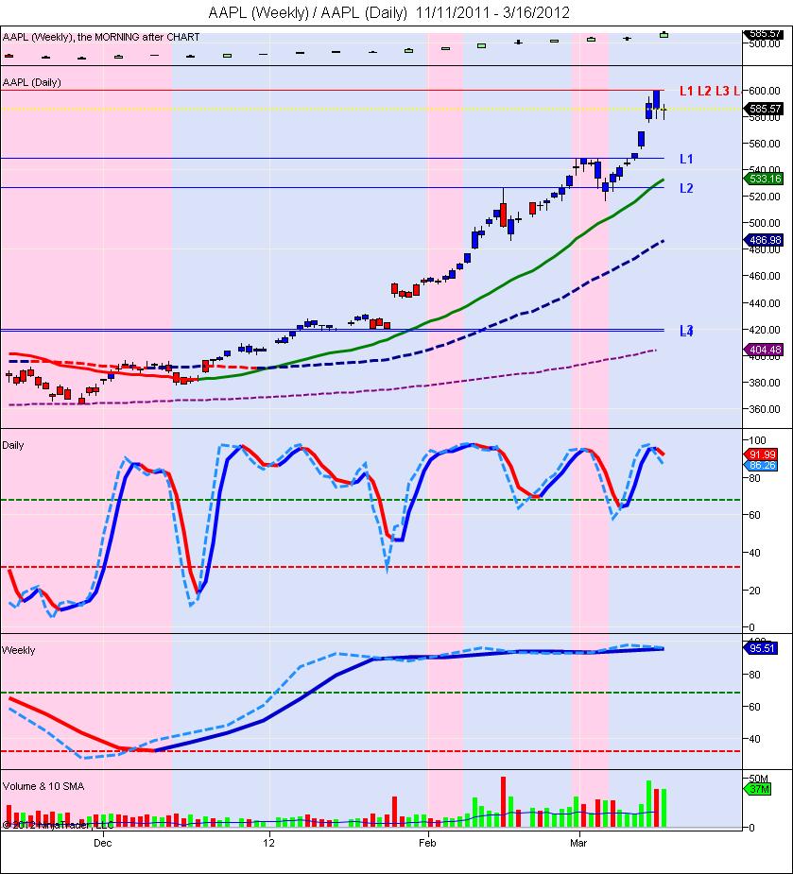The width and height of the screenshot is (793, 874).
Task: Click the red 91.99 stochastic value marker
Action: click(761, 454)
